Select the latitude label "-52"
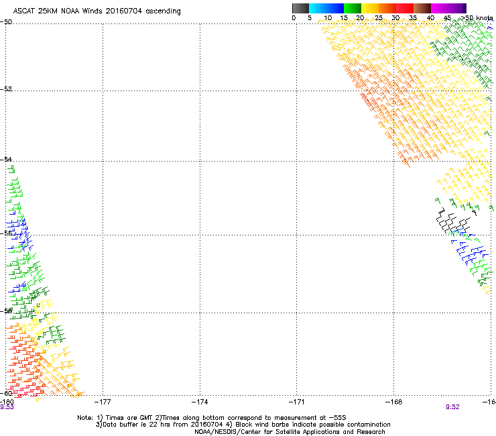Screen dimensions: 496x436 6,89
